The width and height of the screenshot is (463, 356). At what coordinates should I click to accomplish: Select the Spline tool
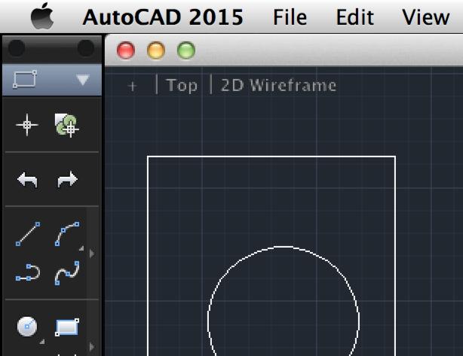[x=67, y=273]
